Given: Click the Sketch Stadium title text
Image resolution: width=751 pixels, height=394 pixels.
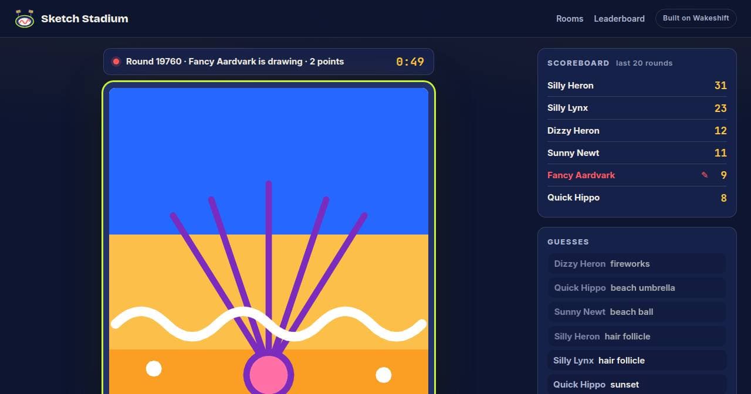Looking at the screenshot, I should 84,19.
